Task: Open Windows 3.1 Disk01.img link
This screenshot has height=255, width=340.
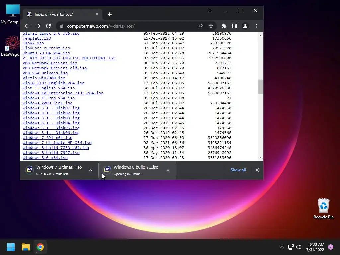Action: [51, 108]
